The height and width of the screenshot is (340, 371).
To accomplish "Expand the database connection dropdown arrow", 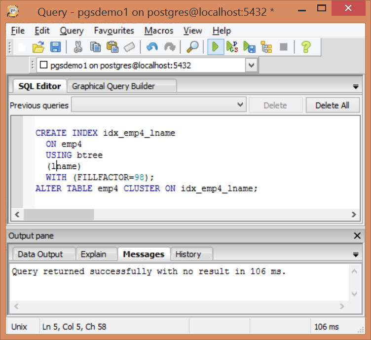I will 251,65.
